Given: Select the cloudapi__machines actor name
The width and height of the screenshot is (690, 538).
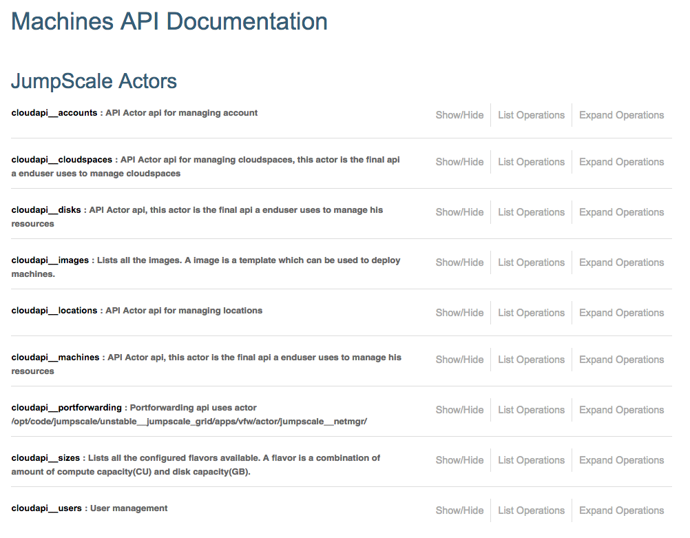Looking at the screenshot, I should (55, 358).
